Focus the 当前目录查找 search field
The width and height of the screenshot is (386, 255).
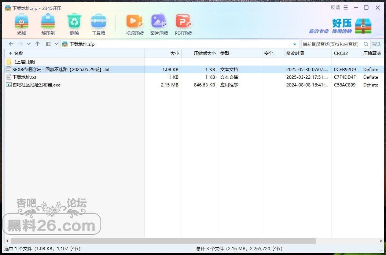click(331, 44)
